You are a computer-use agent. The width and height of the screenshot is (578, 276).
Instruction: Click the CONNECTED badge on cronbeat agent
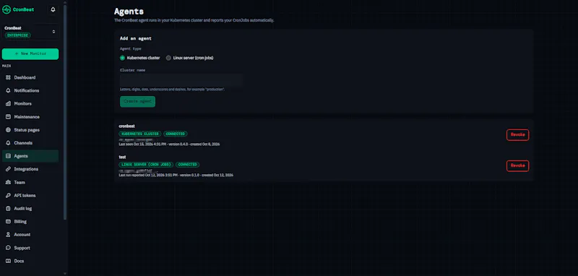click(176, 134)
